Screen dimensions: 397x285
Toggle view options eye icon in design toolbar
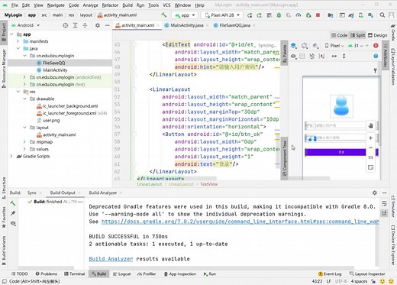pos(293,56)
